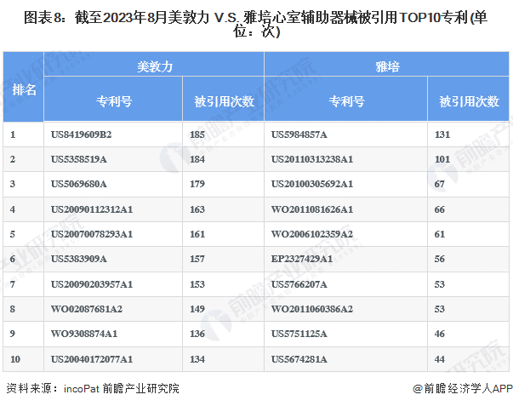Click citation count 161

coord(197,234)
